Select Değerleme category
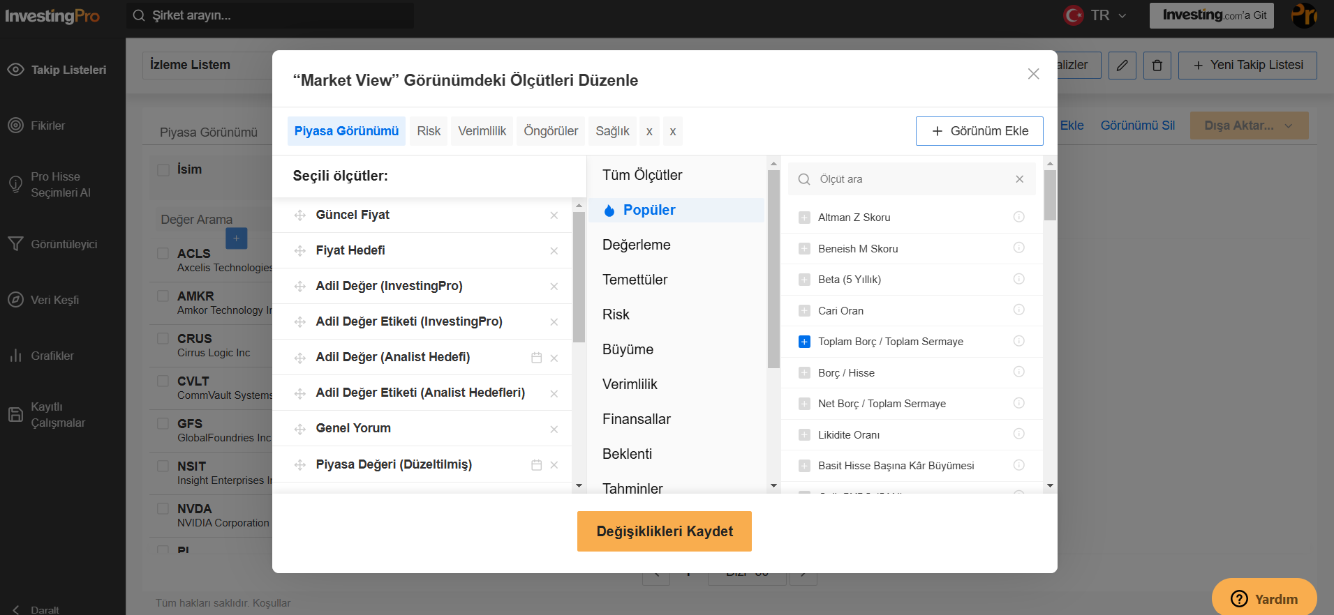 [637, 245]
